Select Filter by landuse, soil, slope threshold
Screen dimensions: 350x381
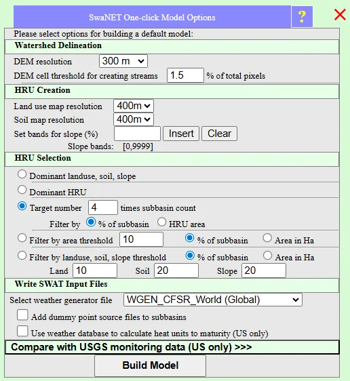(22, 256)
